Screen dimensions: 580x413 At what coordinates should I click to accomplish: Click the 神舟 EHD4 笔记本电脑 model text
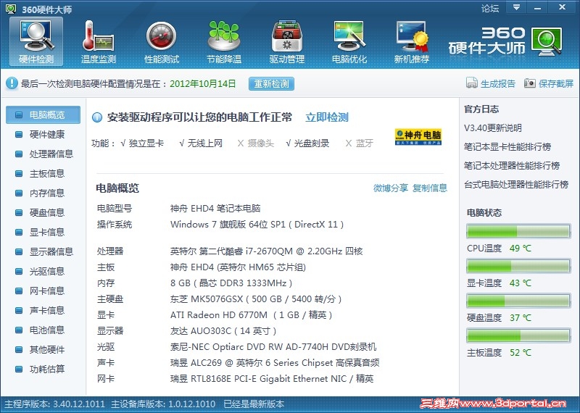[x=215, y=209]
